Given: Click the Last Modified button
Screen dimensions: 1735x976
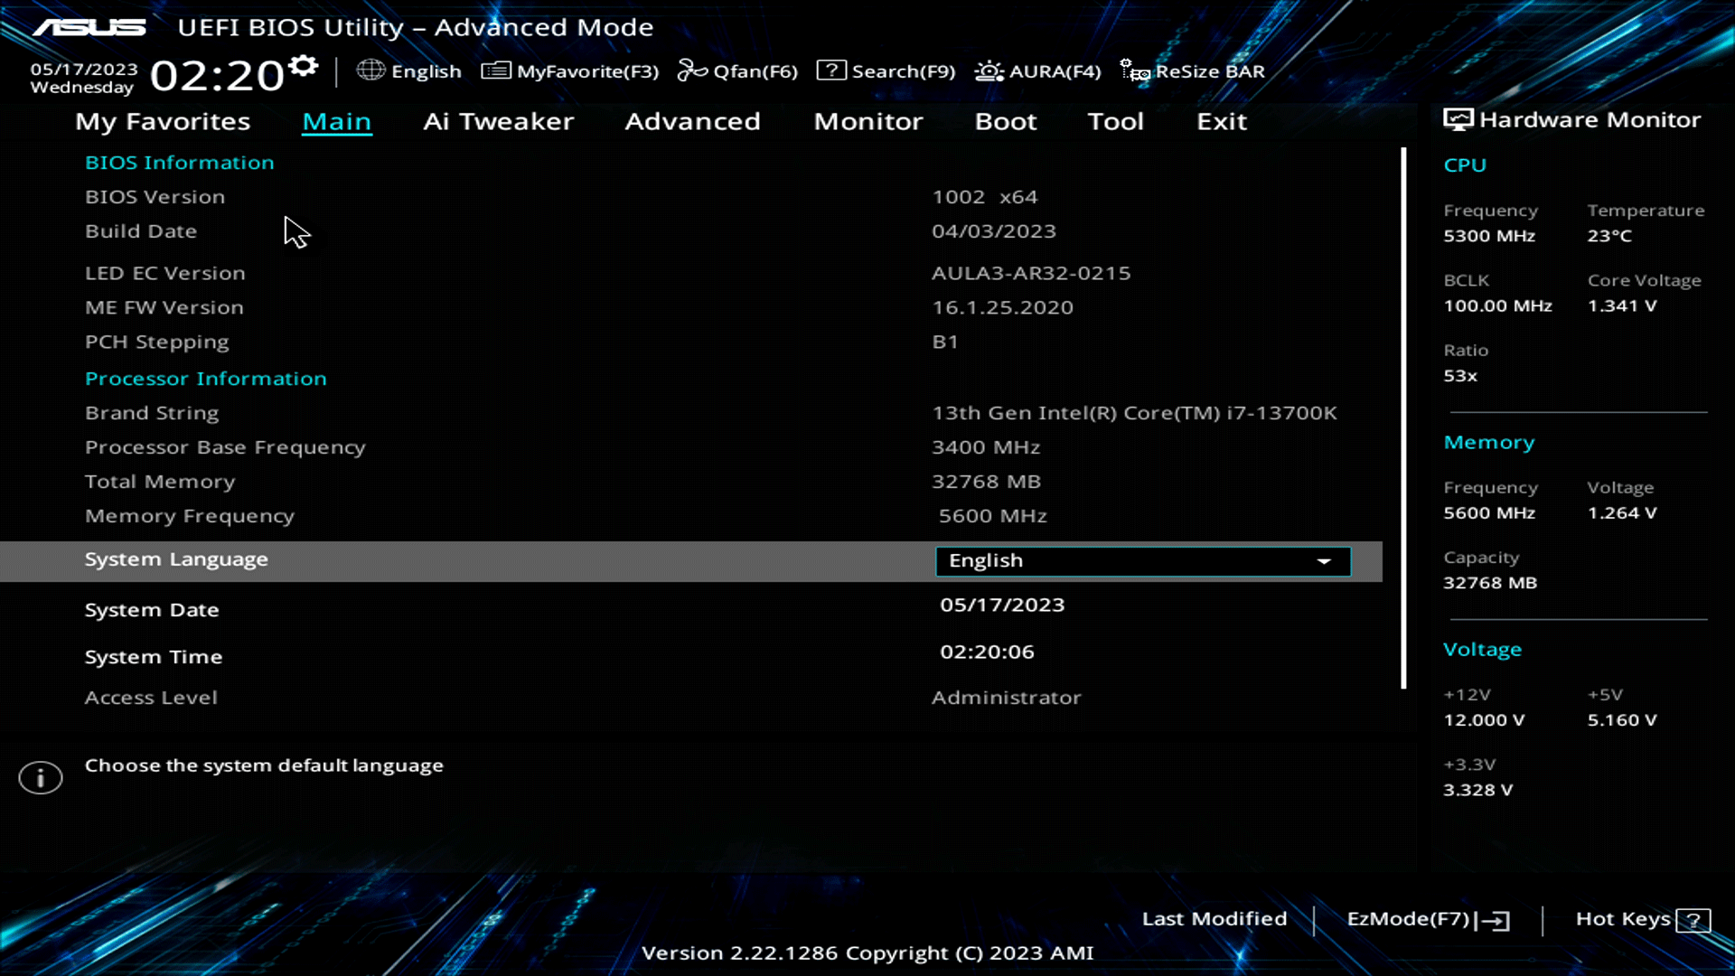Looking at the screenshot, I should click(1214, 918).
